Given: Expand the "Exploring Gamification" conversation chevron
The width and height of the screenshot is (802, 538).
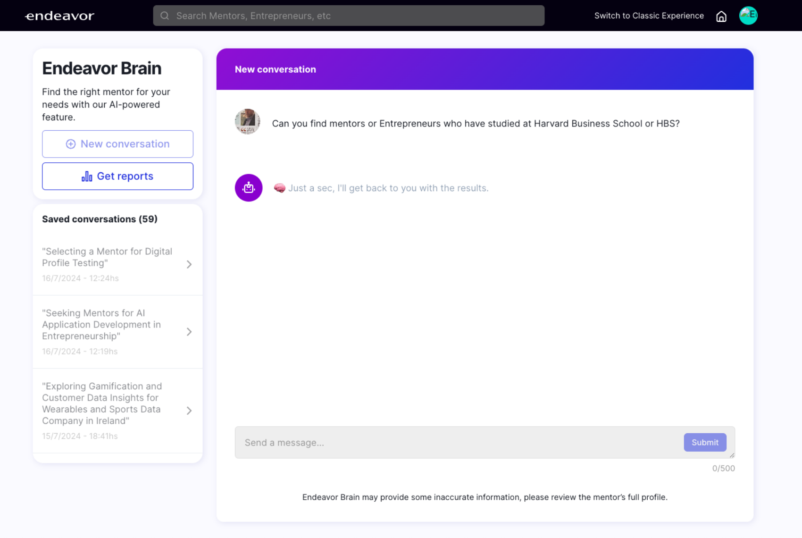Looking at the screenshot, I should [x=189, y=411].
